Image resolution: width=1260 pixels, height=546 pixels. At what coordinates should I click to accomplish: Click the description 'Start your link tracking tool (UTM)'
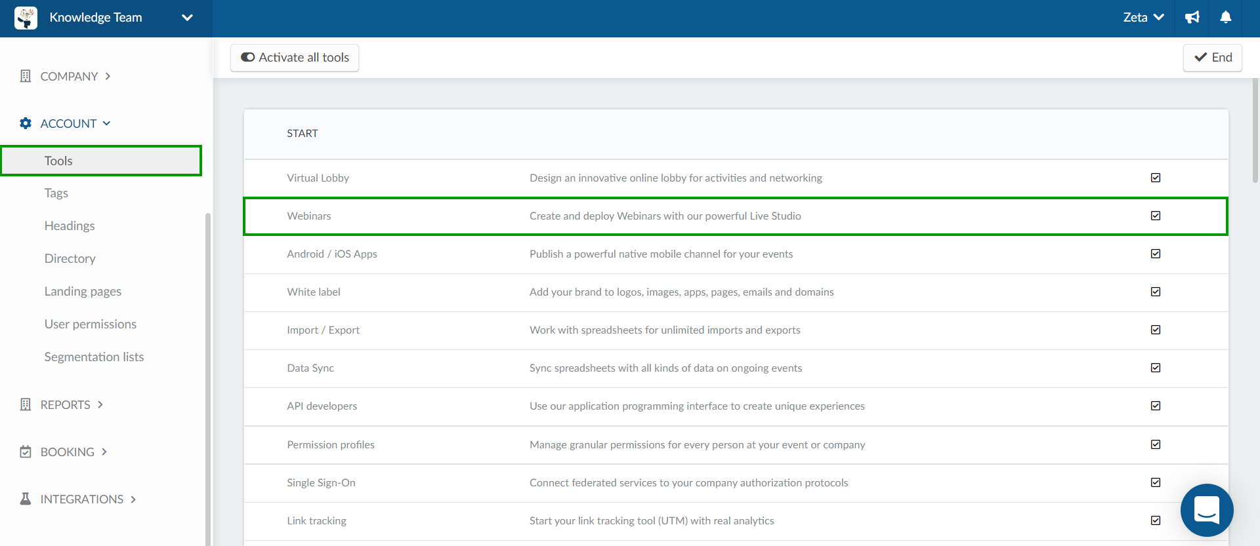(x=652, y=520)
